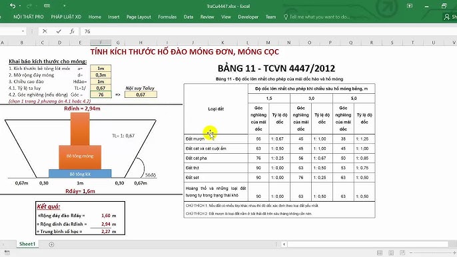Select column F header
Image resolution: width=457 pixels, height=257 pixels.
coord(101,43)
